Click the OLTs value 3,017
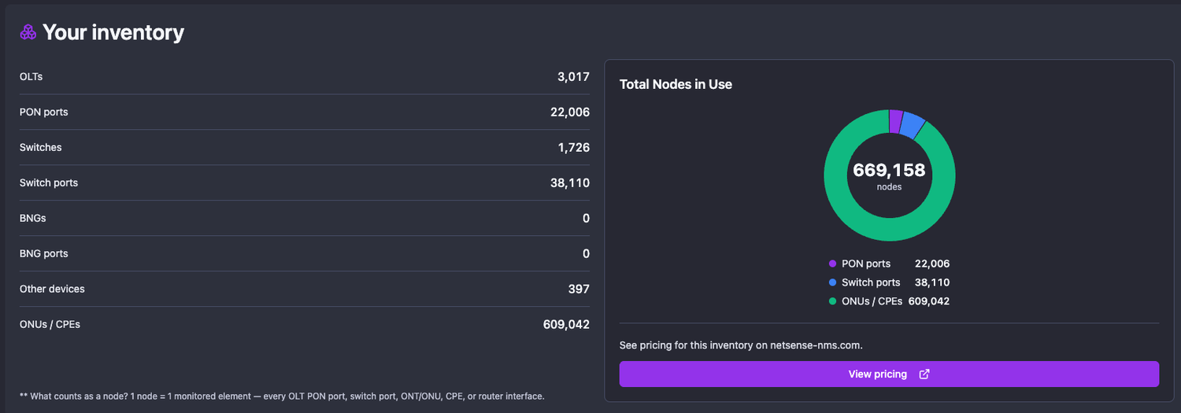 coord(573,77)
